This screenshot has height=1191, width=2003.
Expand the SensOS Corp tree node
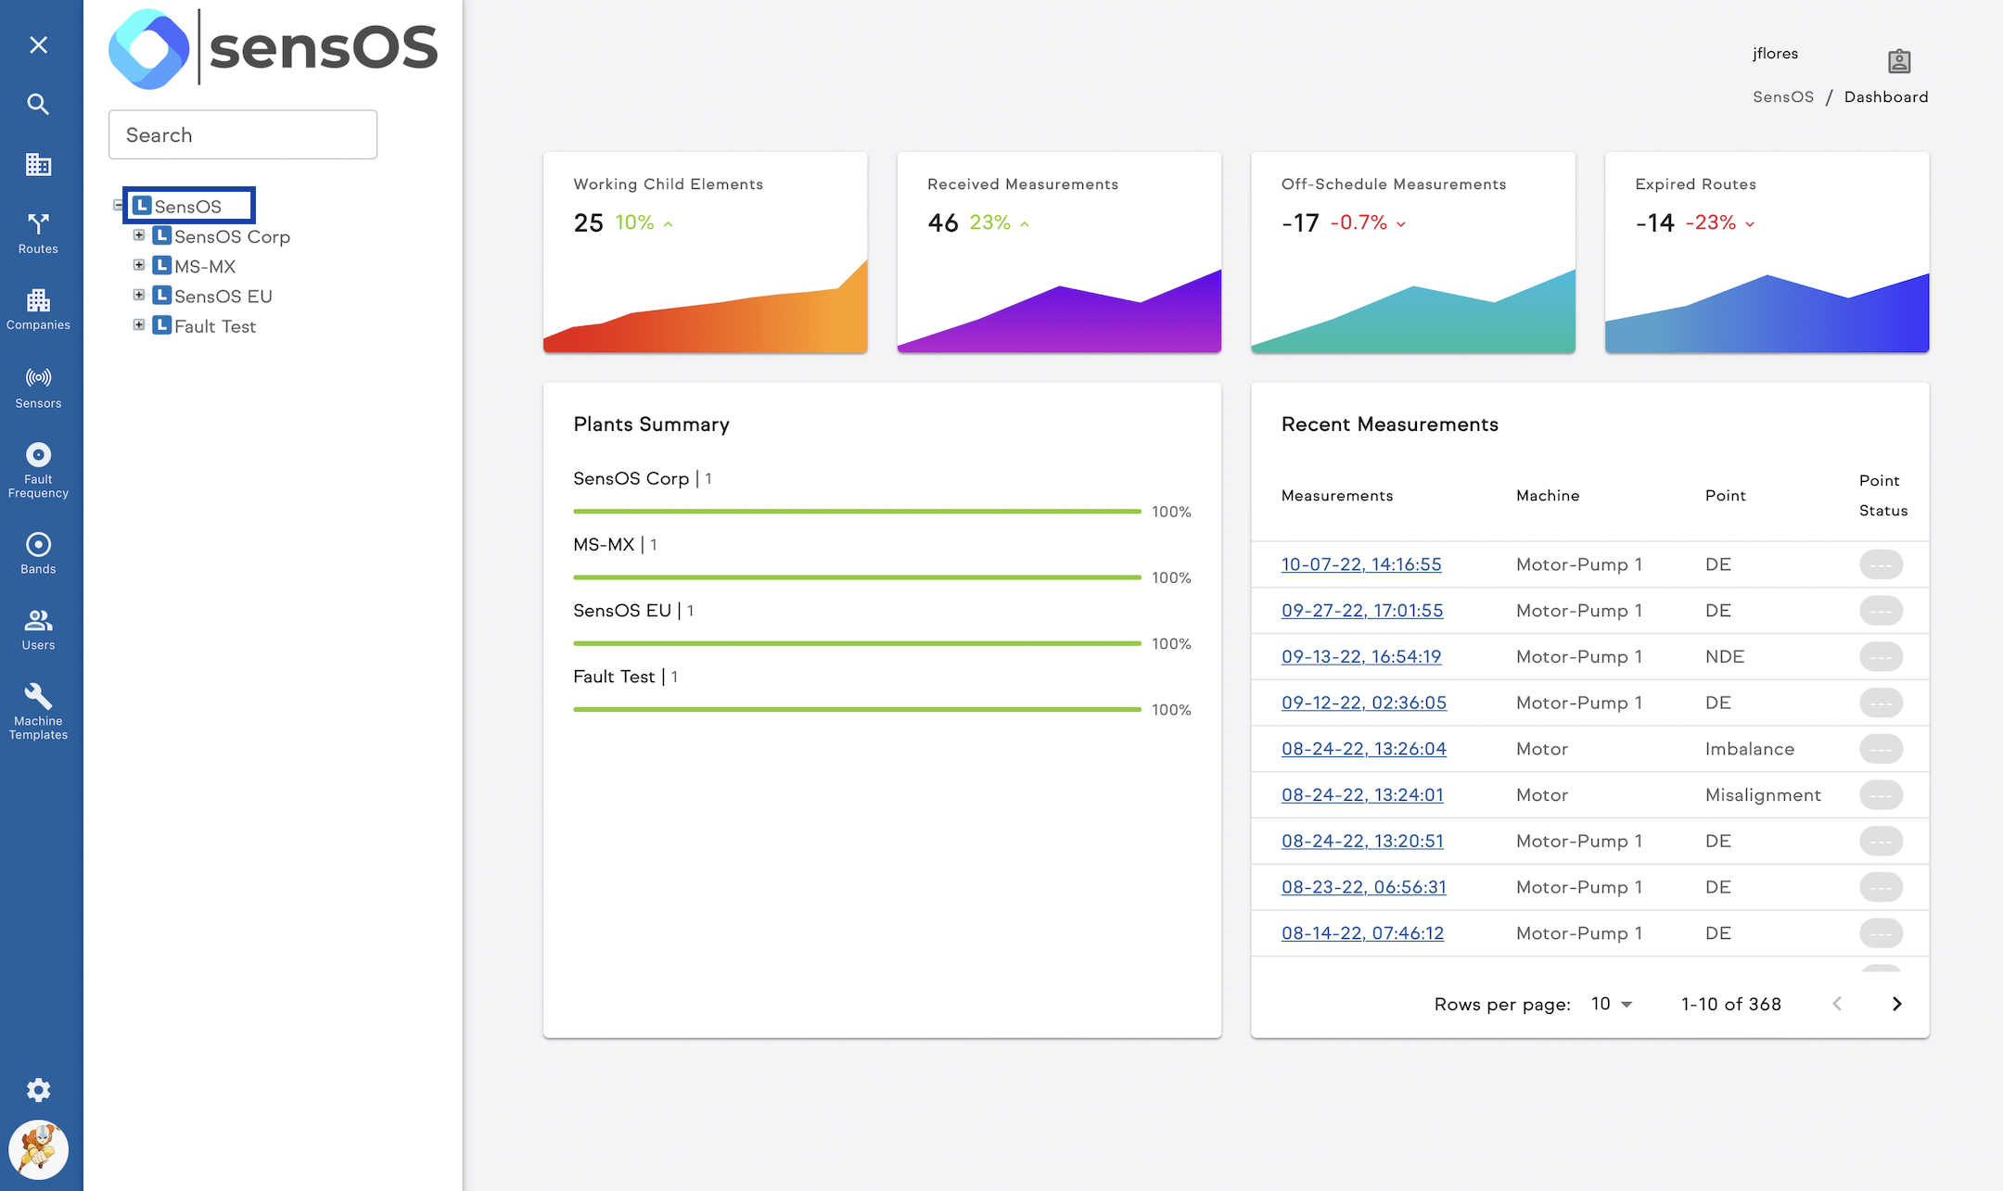[138, 235]
